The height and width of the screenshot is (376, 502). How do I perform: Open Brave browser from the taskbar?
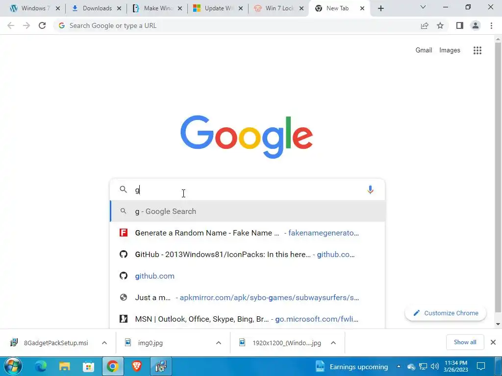[x=137, y=366]
